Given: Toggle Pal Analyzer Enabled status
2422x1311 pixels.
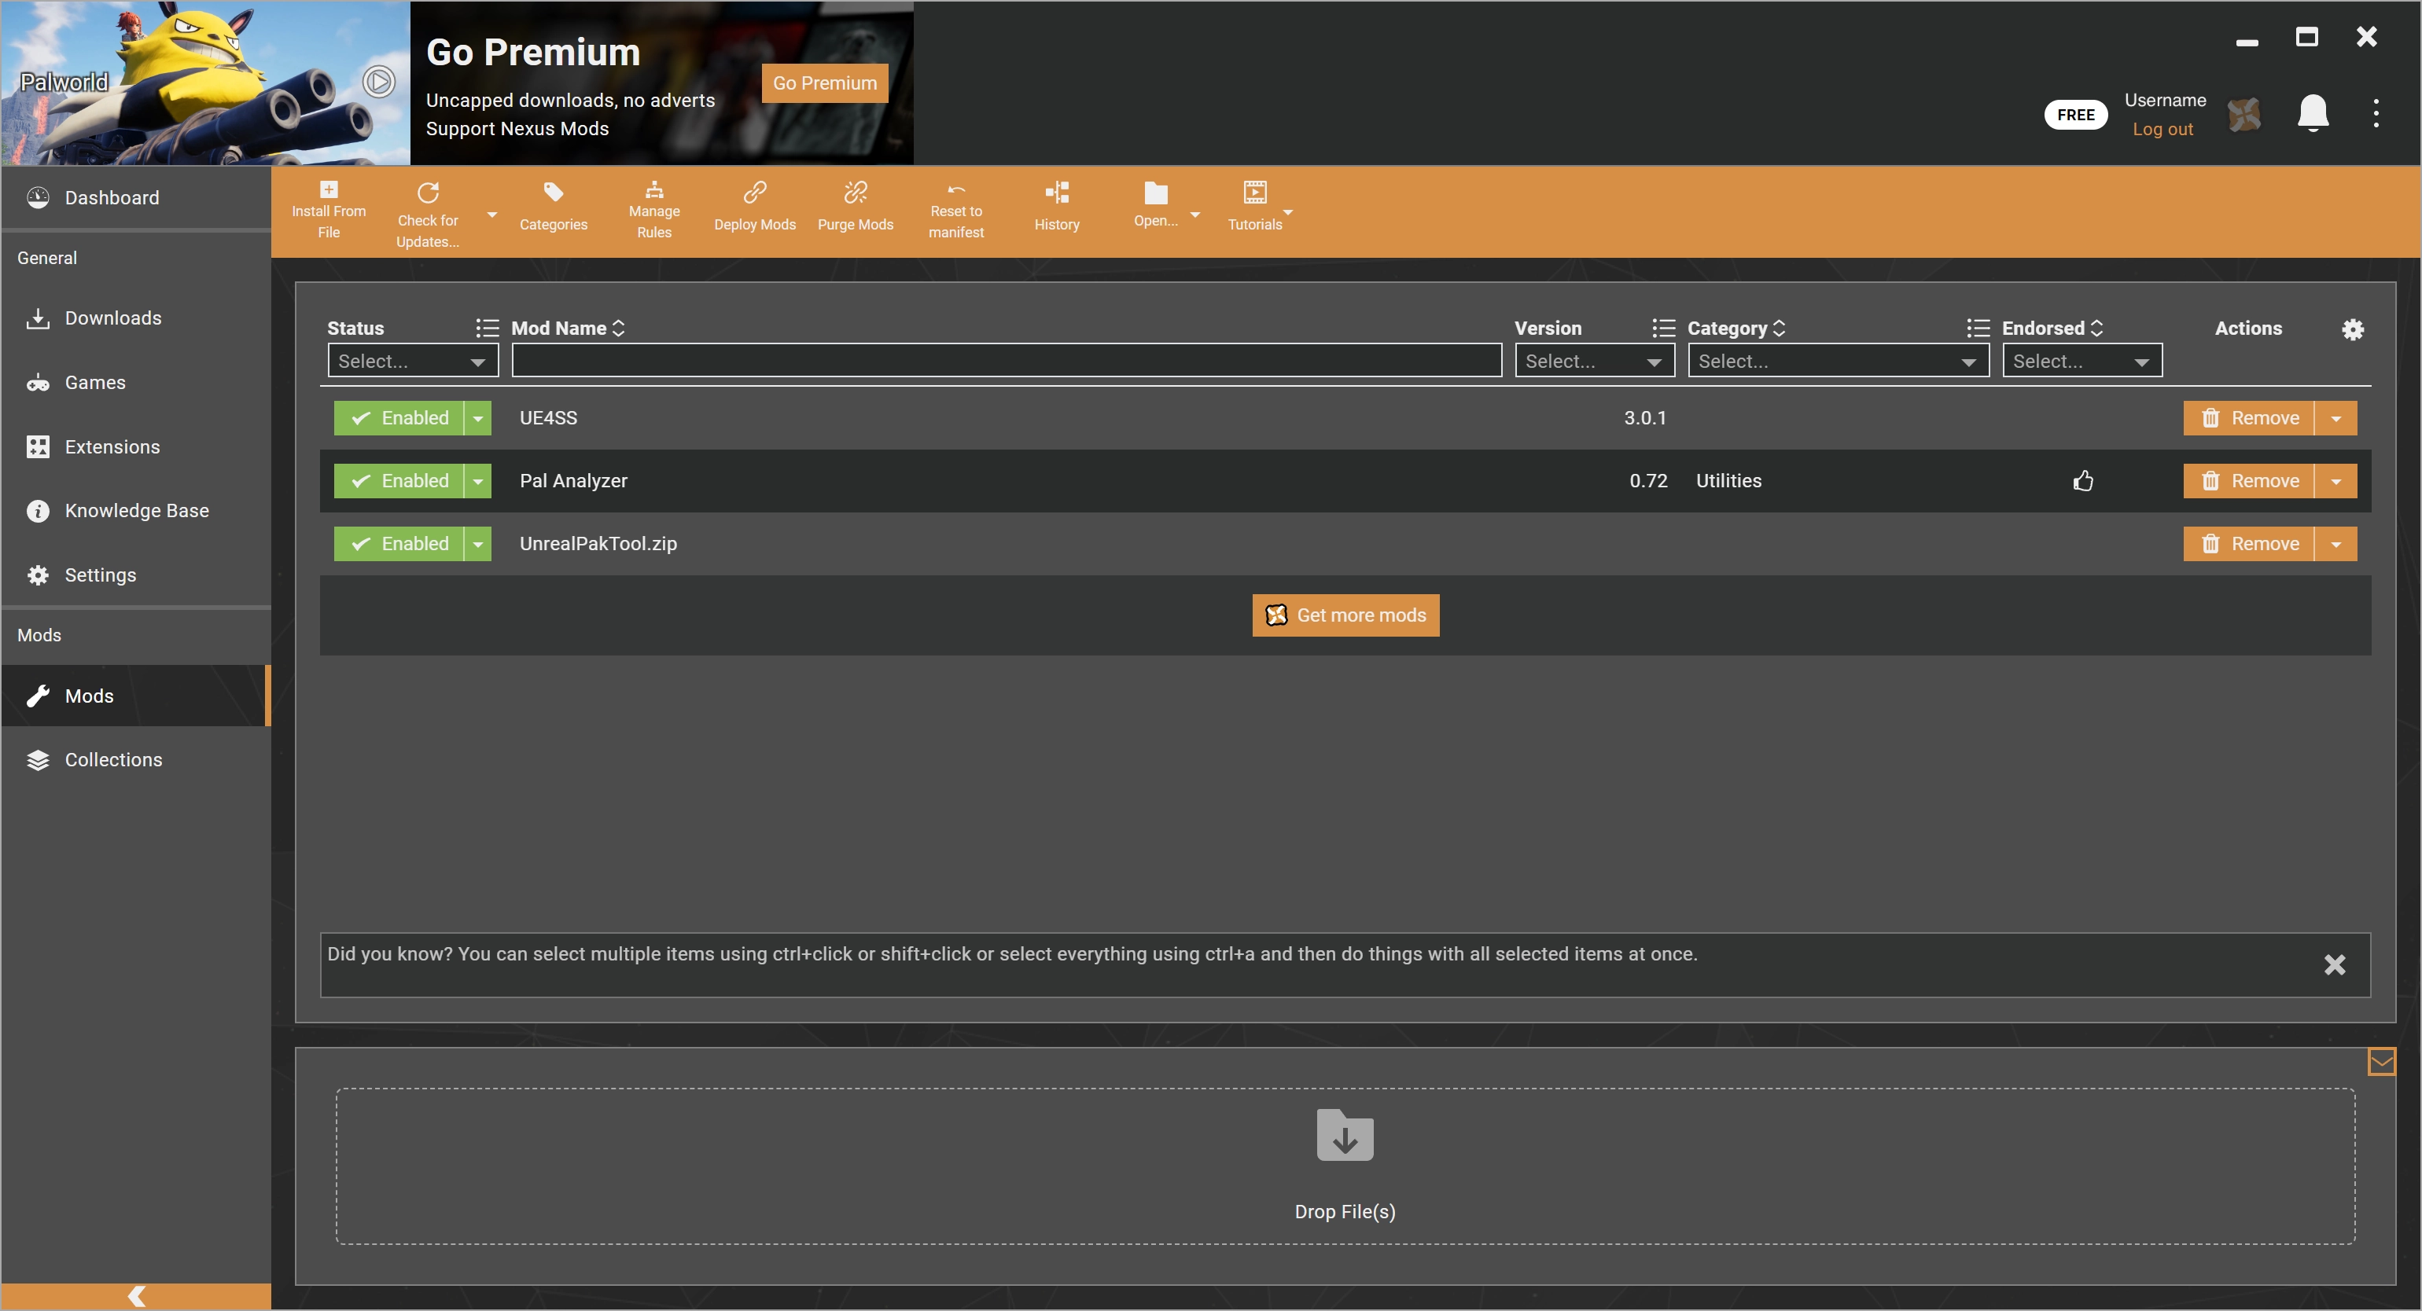Looking at the screenshot, I should [399, 481].
